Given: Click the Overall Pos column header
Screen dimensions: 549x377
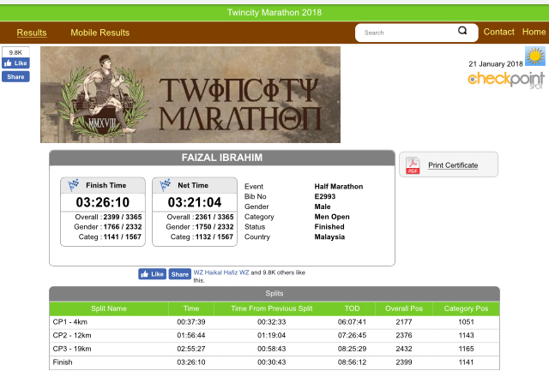Looking at the screenshot, I should tap(403, 308).
